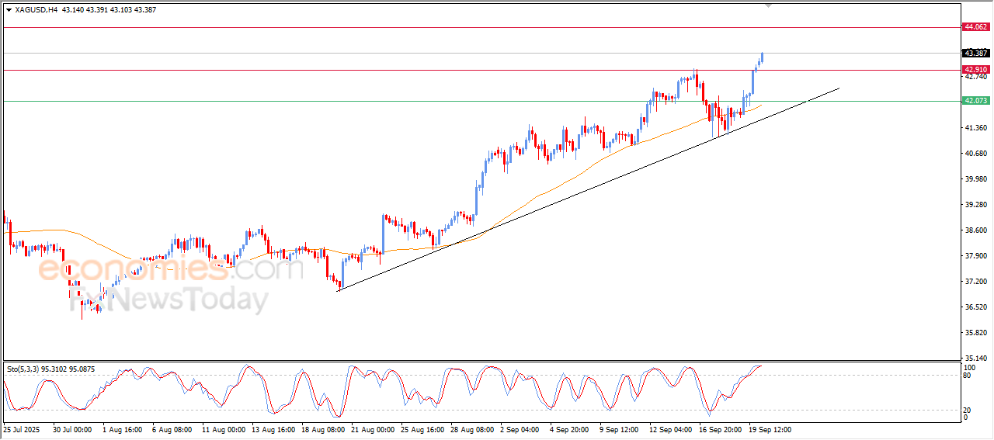This screenshot has height=440, width=994.
Task: Click the 28 Aug 08:00 time label
Action: coord(471,428)
